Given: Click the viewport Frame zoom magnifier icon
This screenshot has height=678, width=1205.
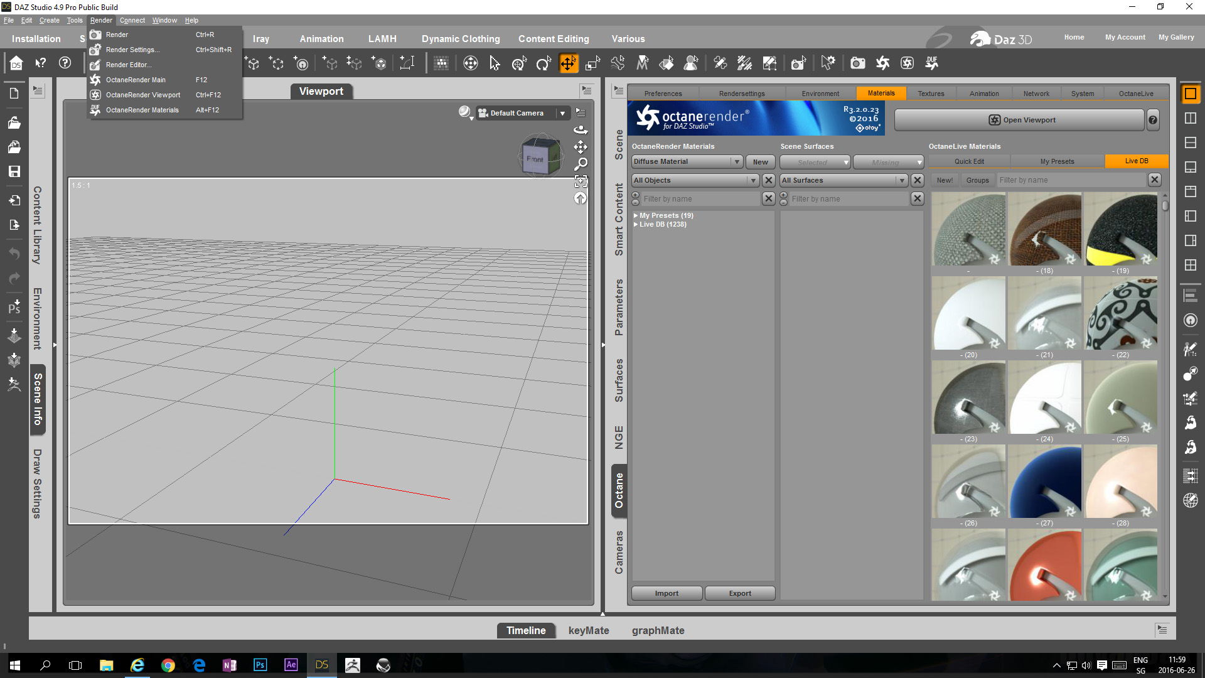Looking at the screenshot, I should coord(581,164).
